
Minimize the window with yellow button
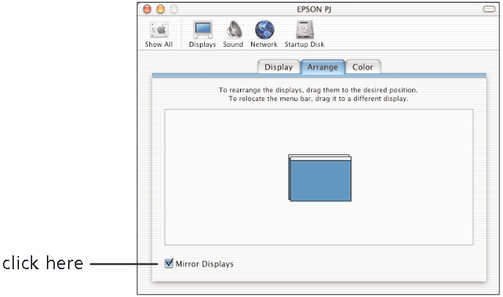point(160,9)
